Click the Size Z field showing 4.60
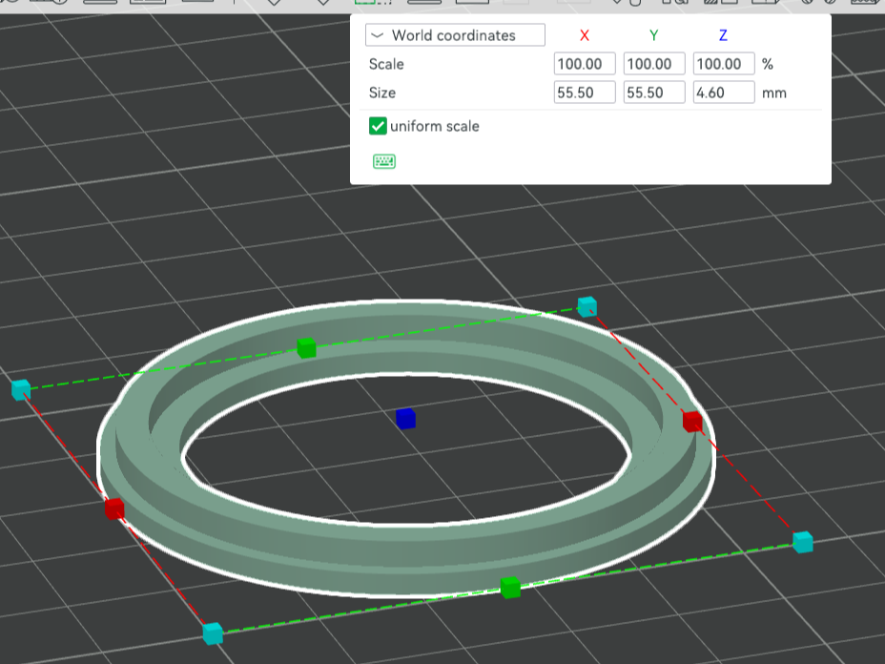The width and height of the screenshot is (885, 664). point(724,93)
